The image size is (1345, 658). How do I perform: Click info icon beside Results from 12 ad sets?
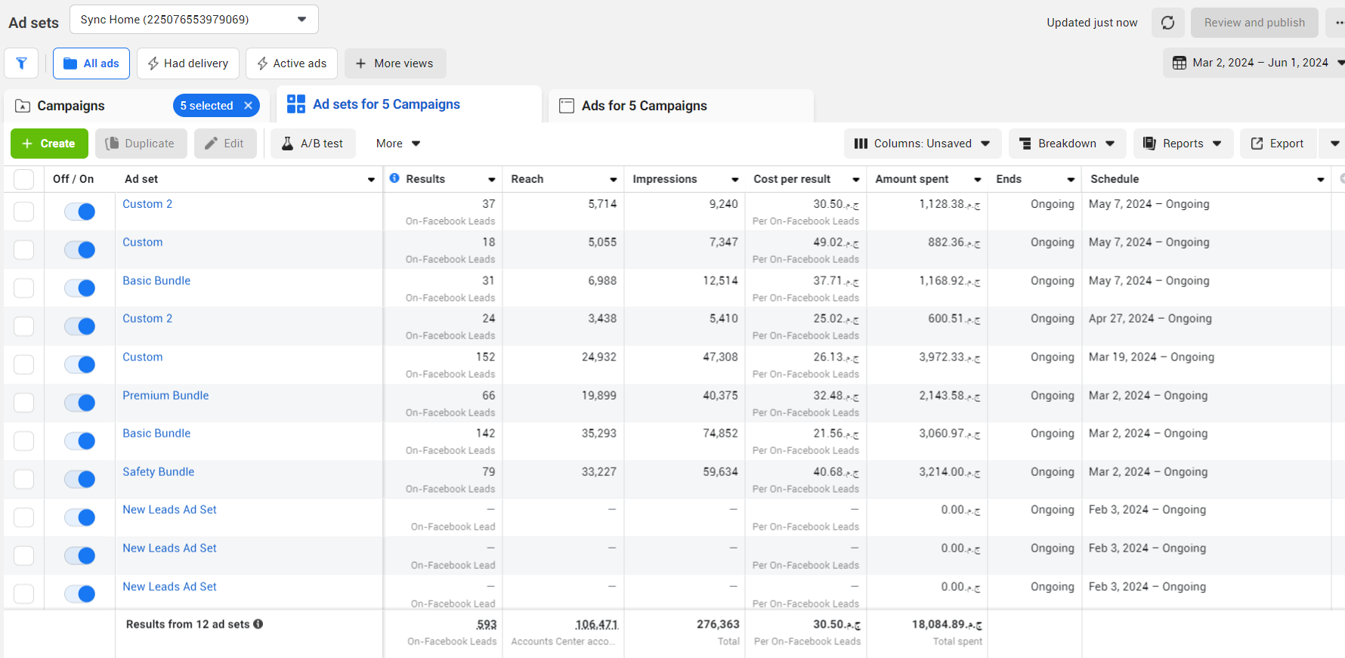(x=258, y=624)
